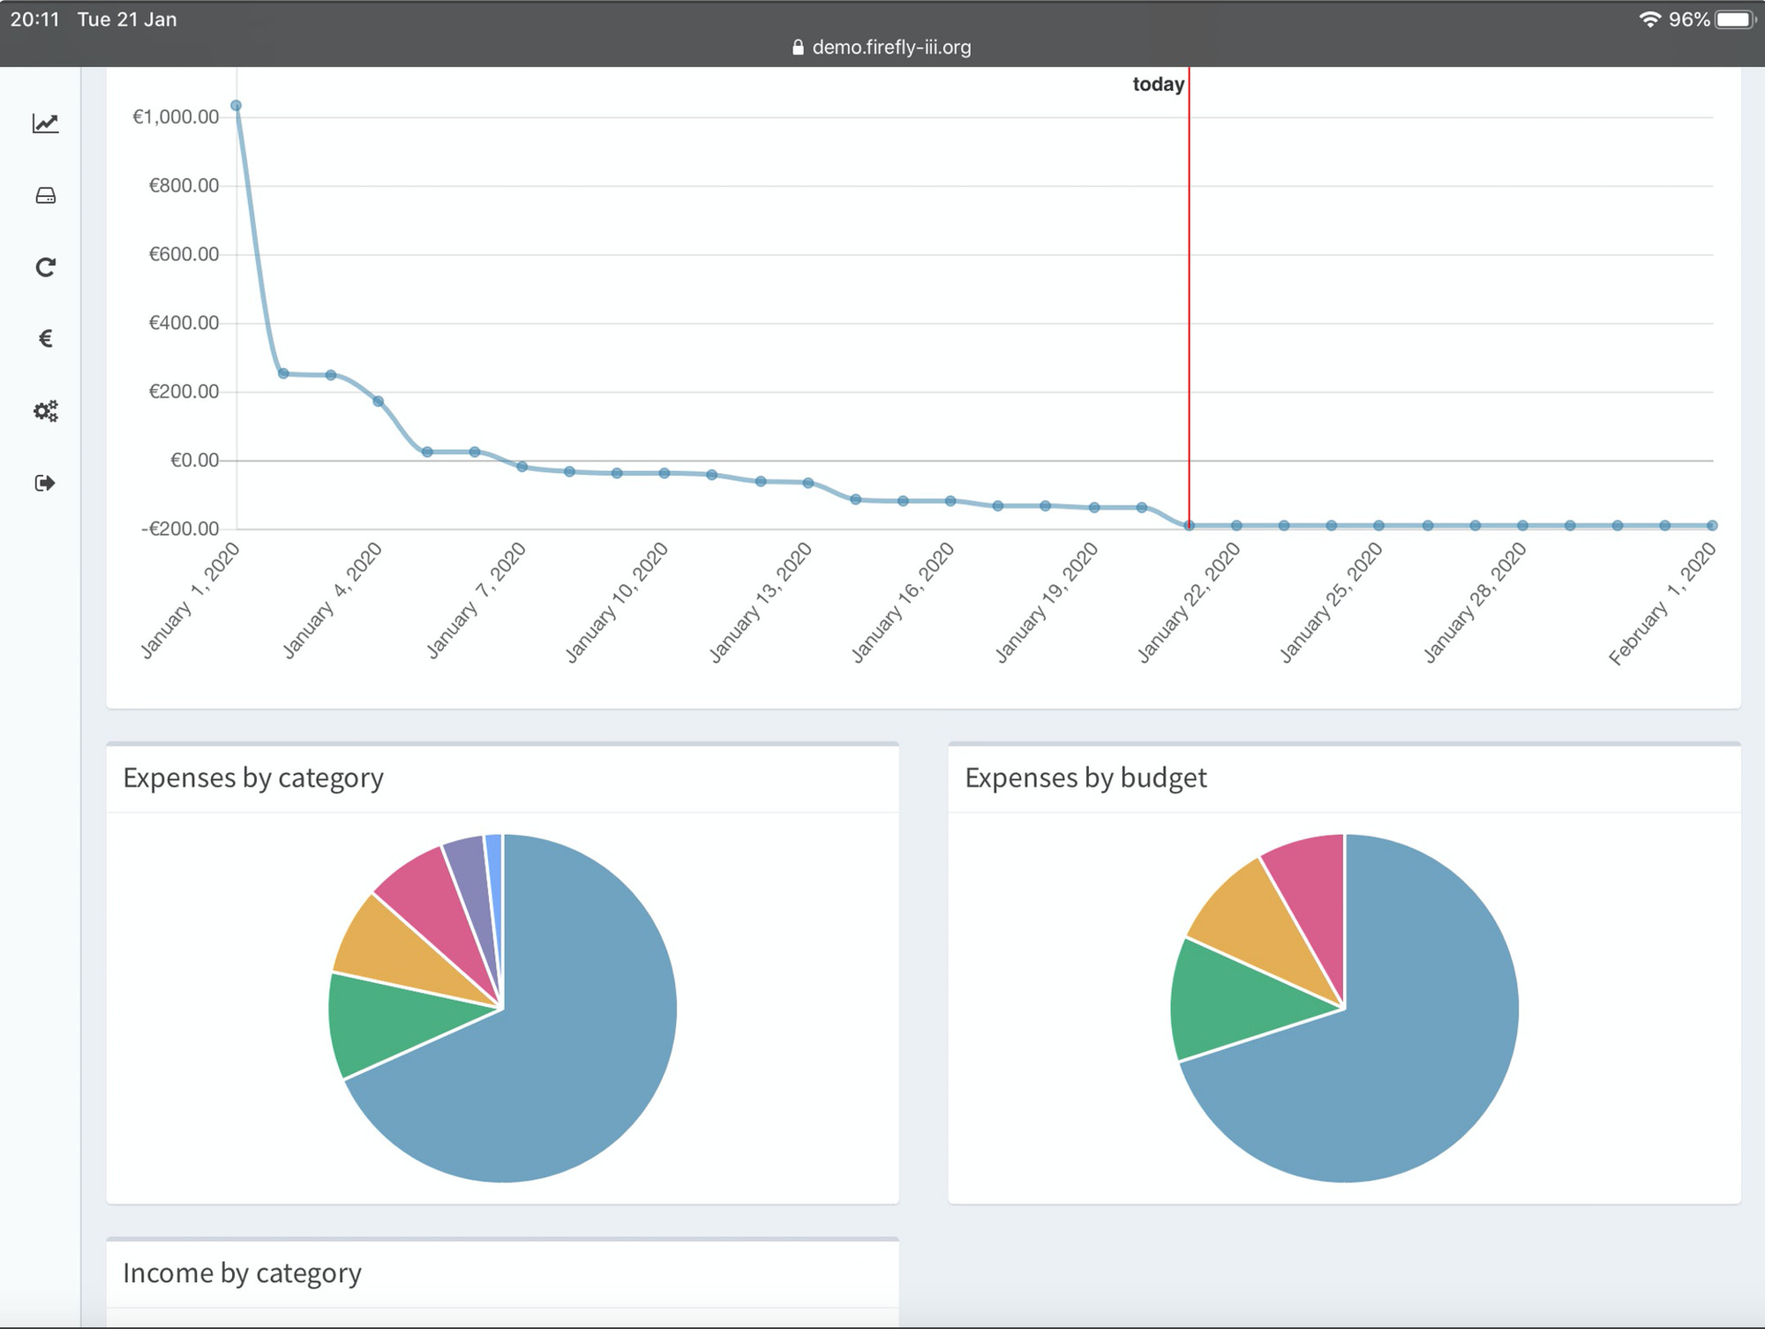Select the February 1, 2020 chart data point
The height and width of the screenshot is (1329, 1765).
point(1712,525)
